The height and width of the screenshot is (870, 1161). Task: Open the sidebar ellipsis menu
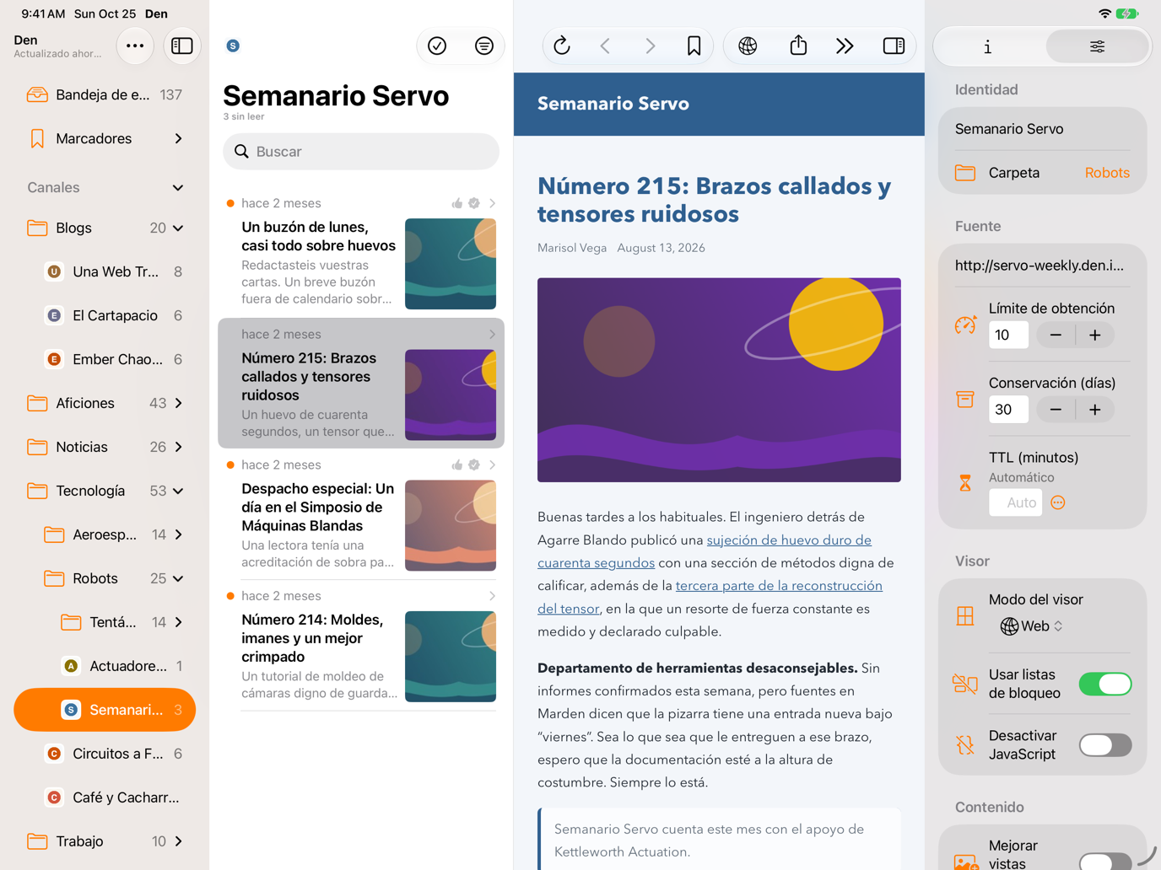click(135, 46)
